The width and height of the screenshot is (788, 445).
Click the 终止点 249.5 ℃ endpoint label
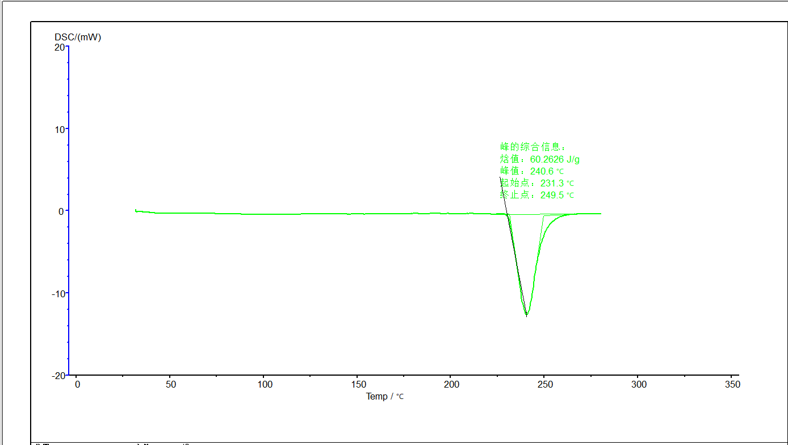pos(537,195)
